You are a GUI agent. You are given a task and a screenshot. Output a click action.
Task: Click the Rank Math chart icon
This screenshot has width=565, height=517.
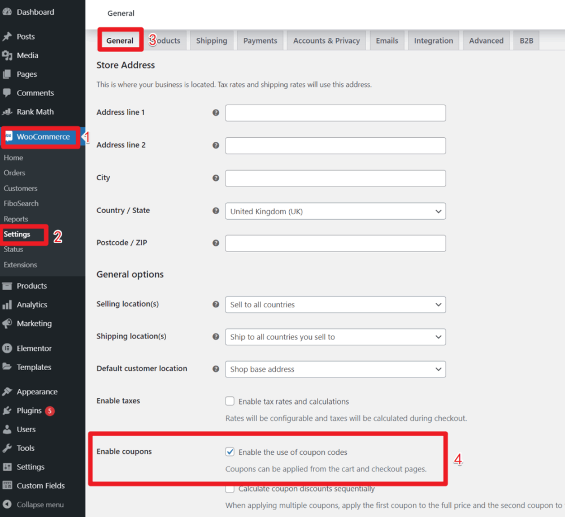point(7,112)
